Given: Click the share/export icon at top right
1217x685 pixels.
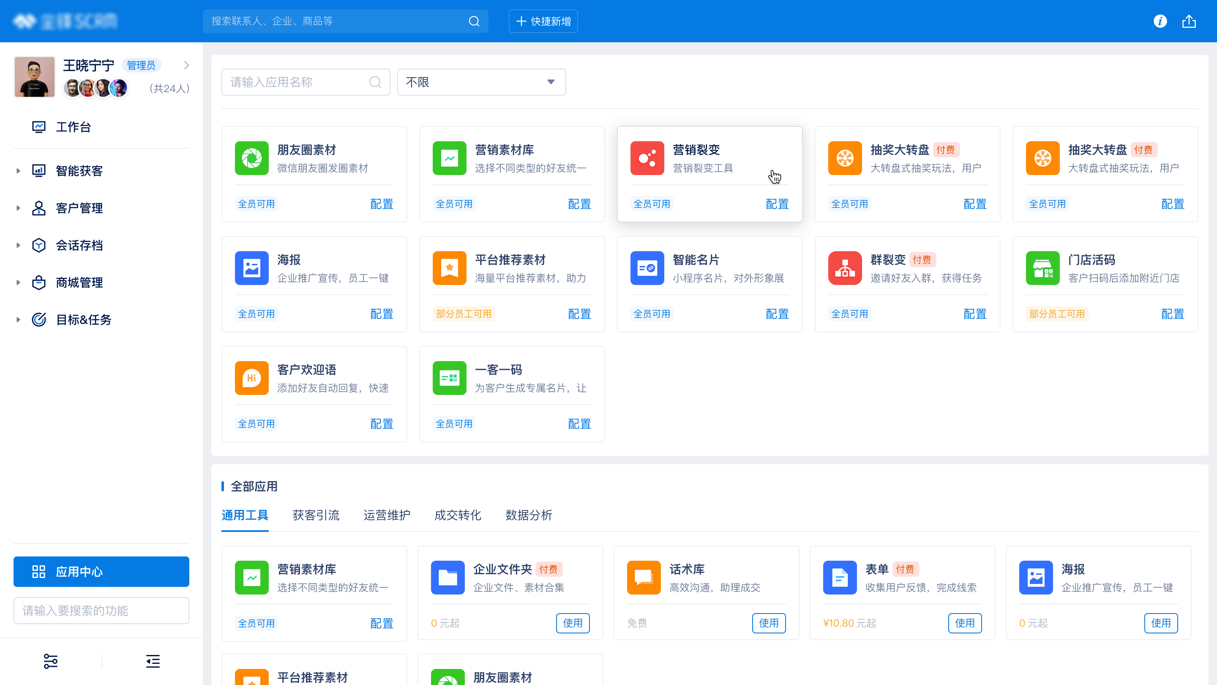Looking at the screenshot, I should [x=1189, y=21].
